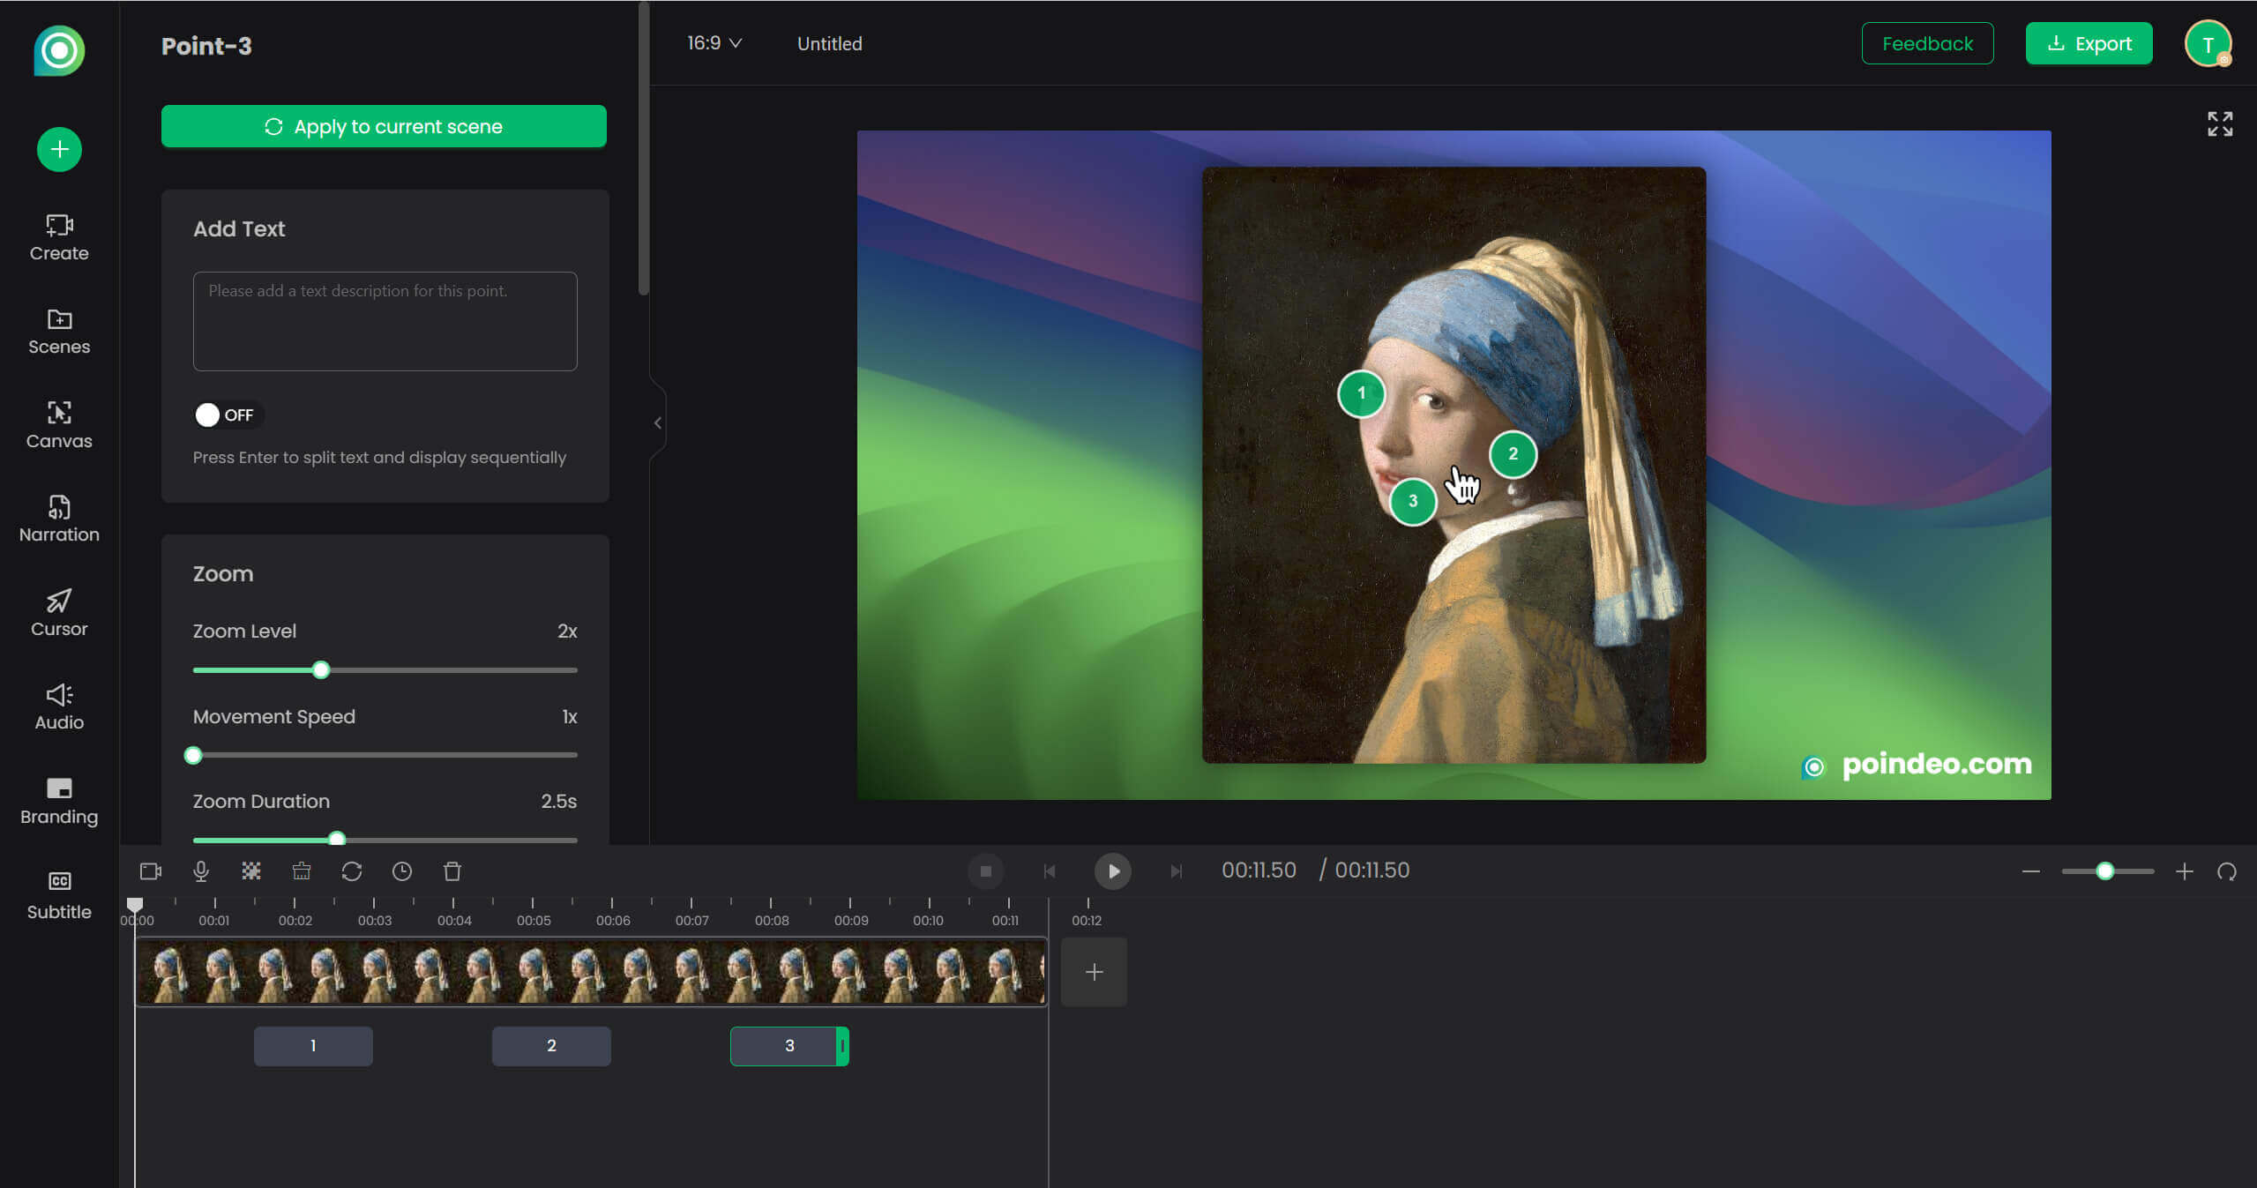Click the mosaic blur icon in timeline toolbar
This screenshot has width=2257, height=1188.
click(x=251, y=871)
